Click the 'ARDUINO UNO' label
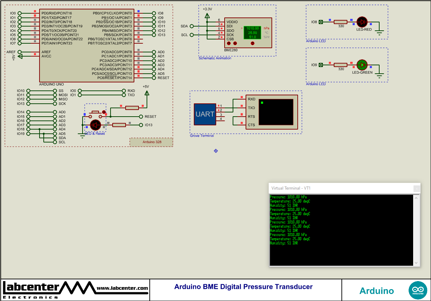Screen dimensions: 431x301 (51, 85)
